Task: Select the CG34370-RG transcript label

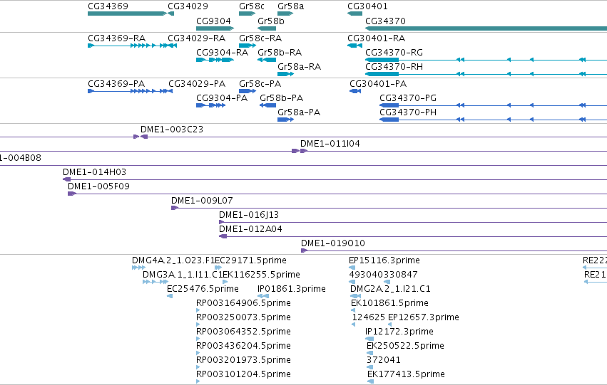Action: pos(394,53)
